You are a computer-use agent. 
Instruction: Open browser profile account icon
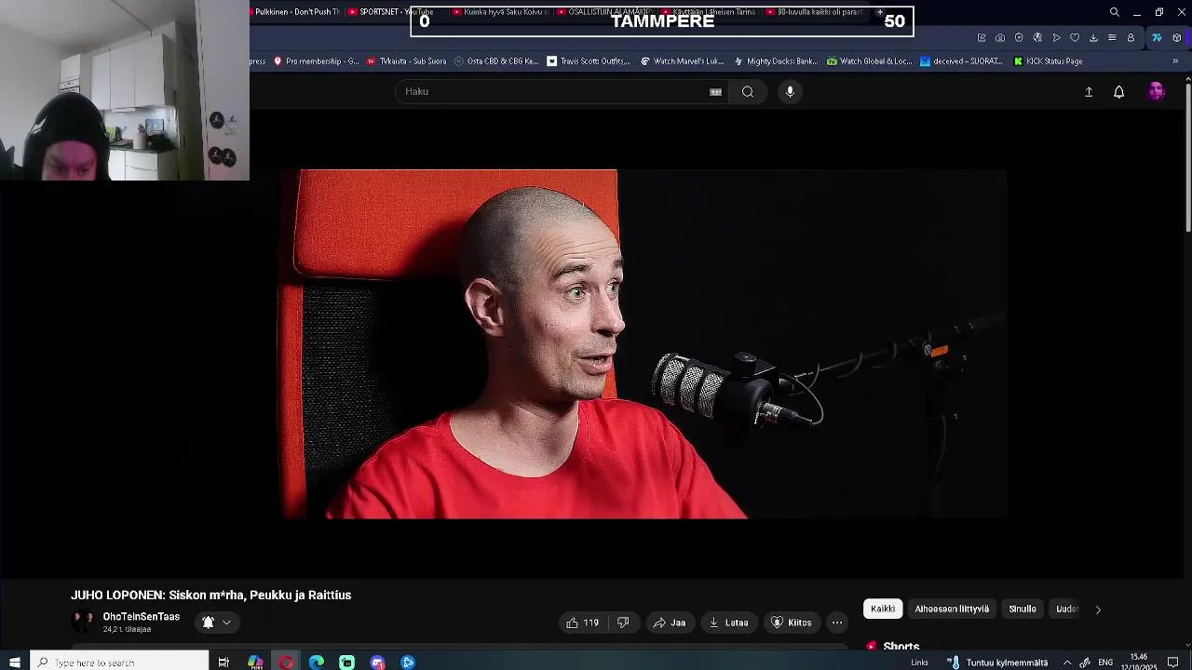(x=1131, y=38)
